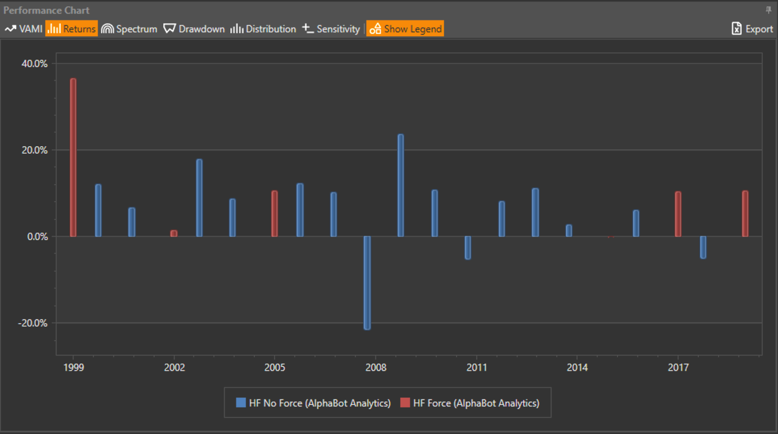Click the HF Force legend label
Image resolution: width=778 pixels, height=434 pixels.
(476, 403)
